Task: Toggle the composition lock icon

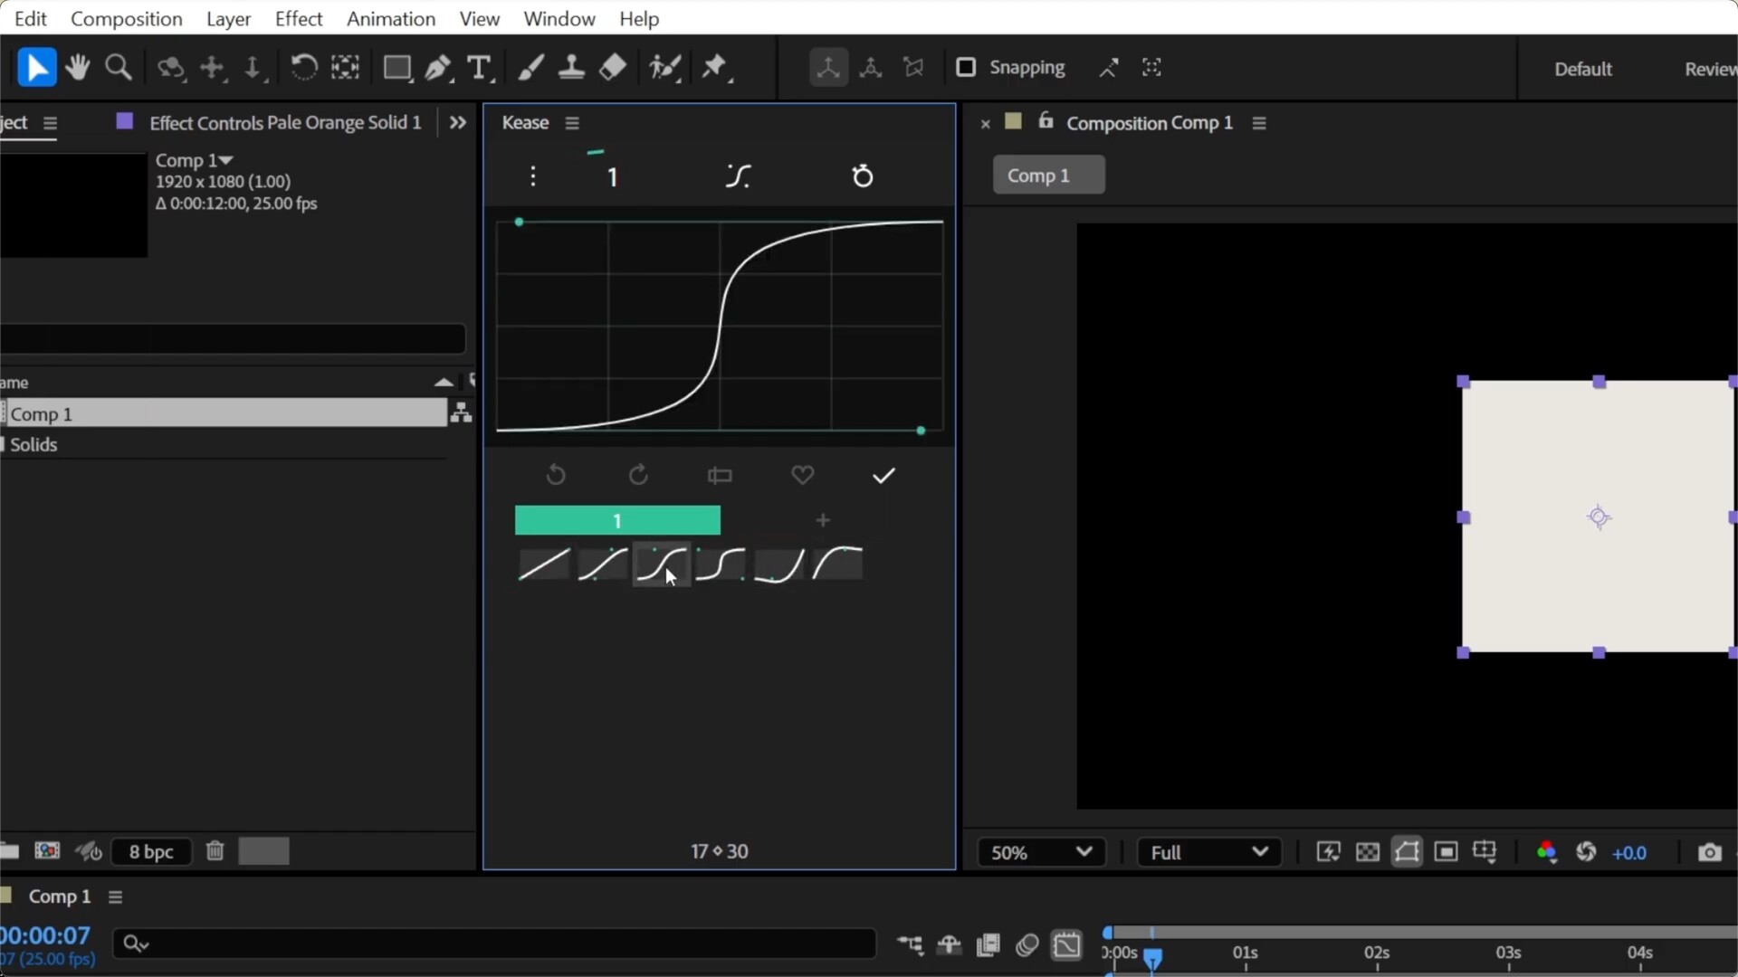Action: [1046, 121]
